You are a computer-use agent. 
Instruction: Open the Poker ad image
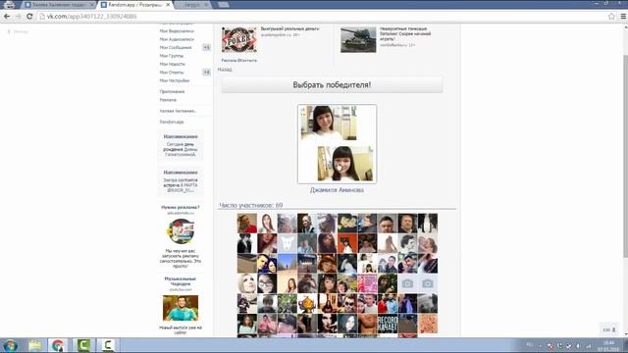point(239,39)
